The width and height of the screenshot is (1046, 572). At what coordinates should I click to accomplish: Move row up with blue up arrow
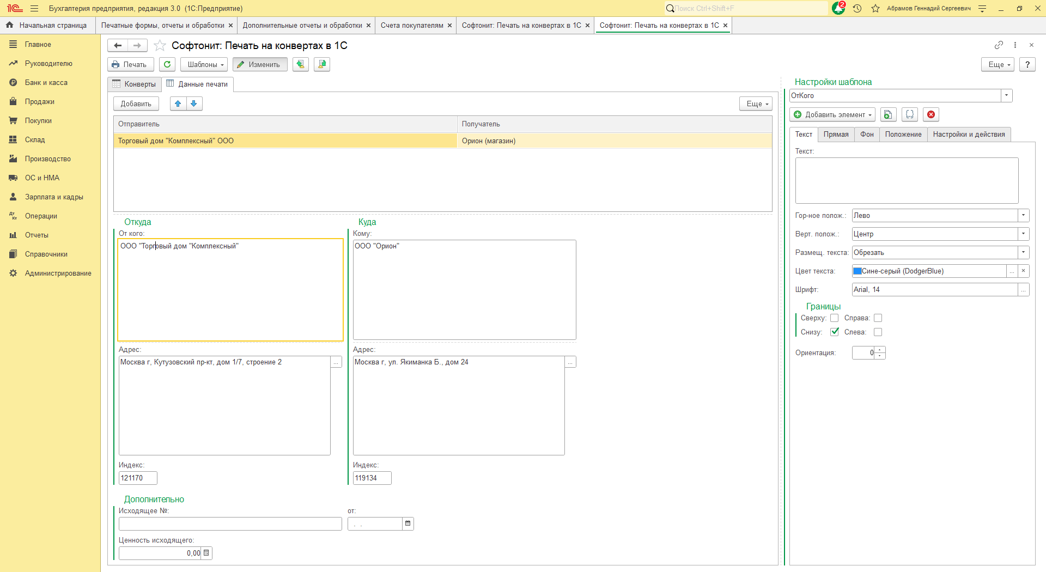tap(178, 104)
